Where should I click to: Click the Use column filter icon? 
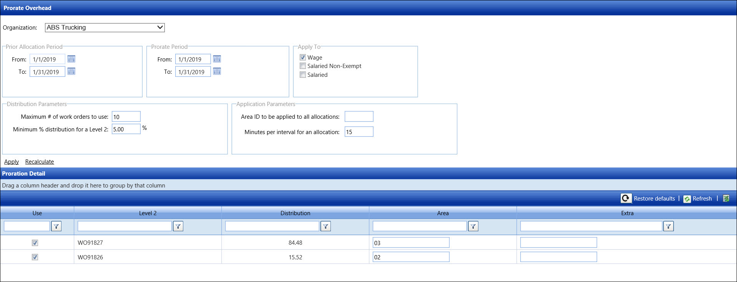(x=56, y=226)
